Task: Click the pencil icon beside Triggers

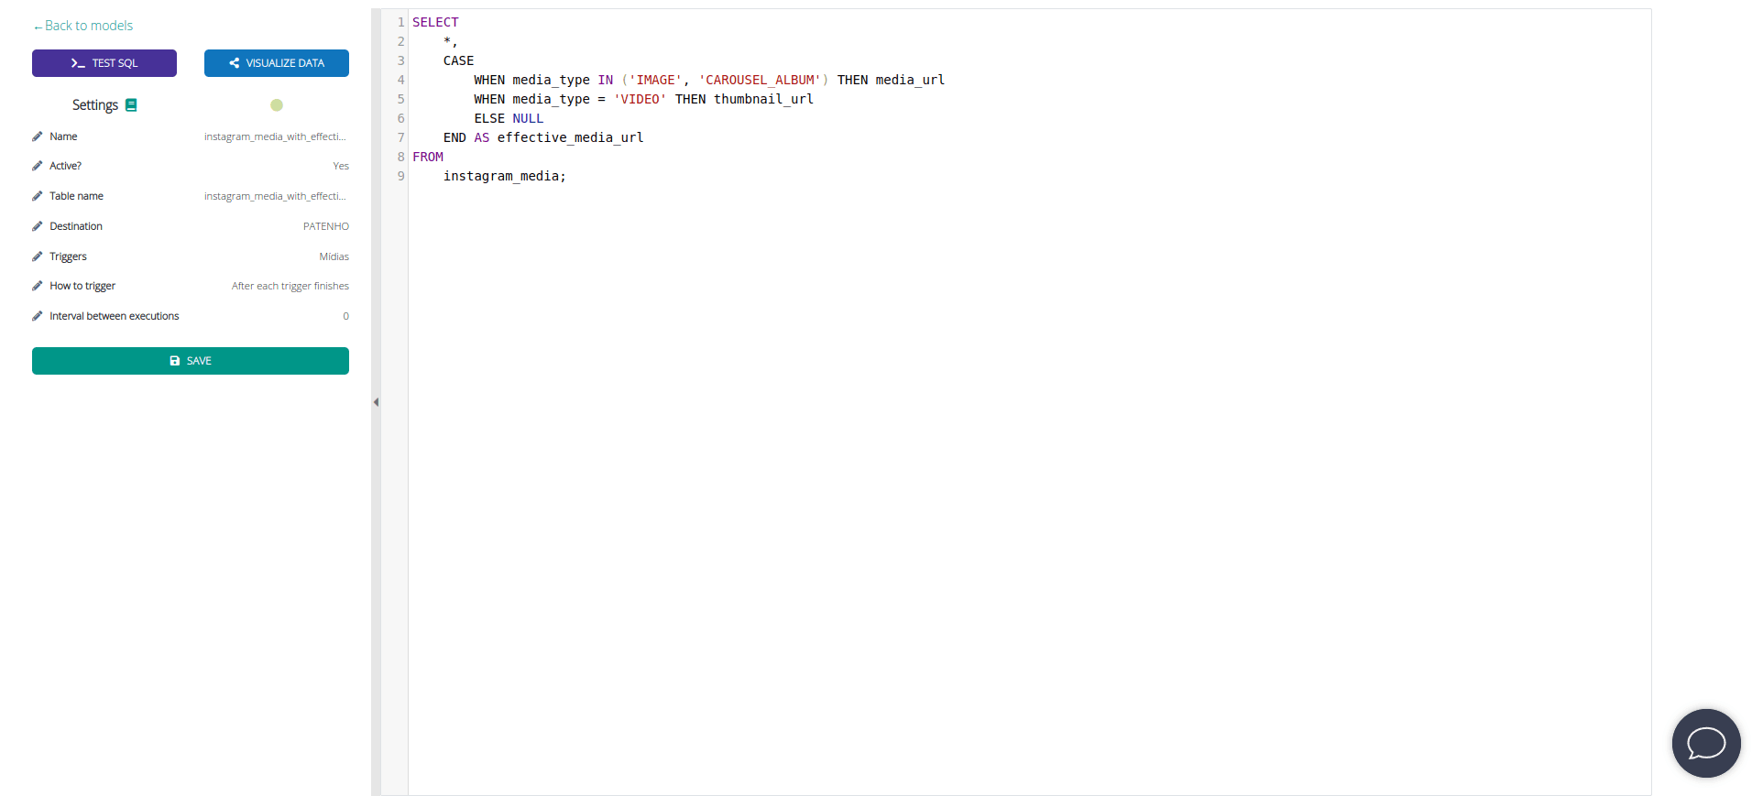Action: coord(38,256)
